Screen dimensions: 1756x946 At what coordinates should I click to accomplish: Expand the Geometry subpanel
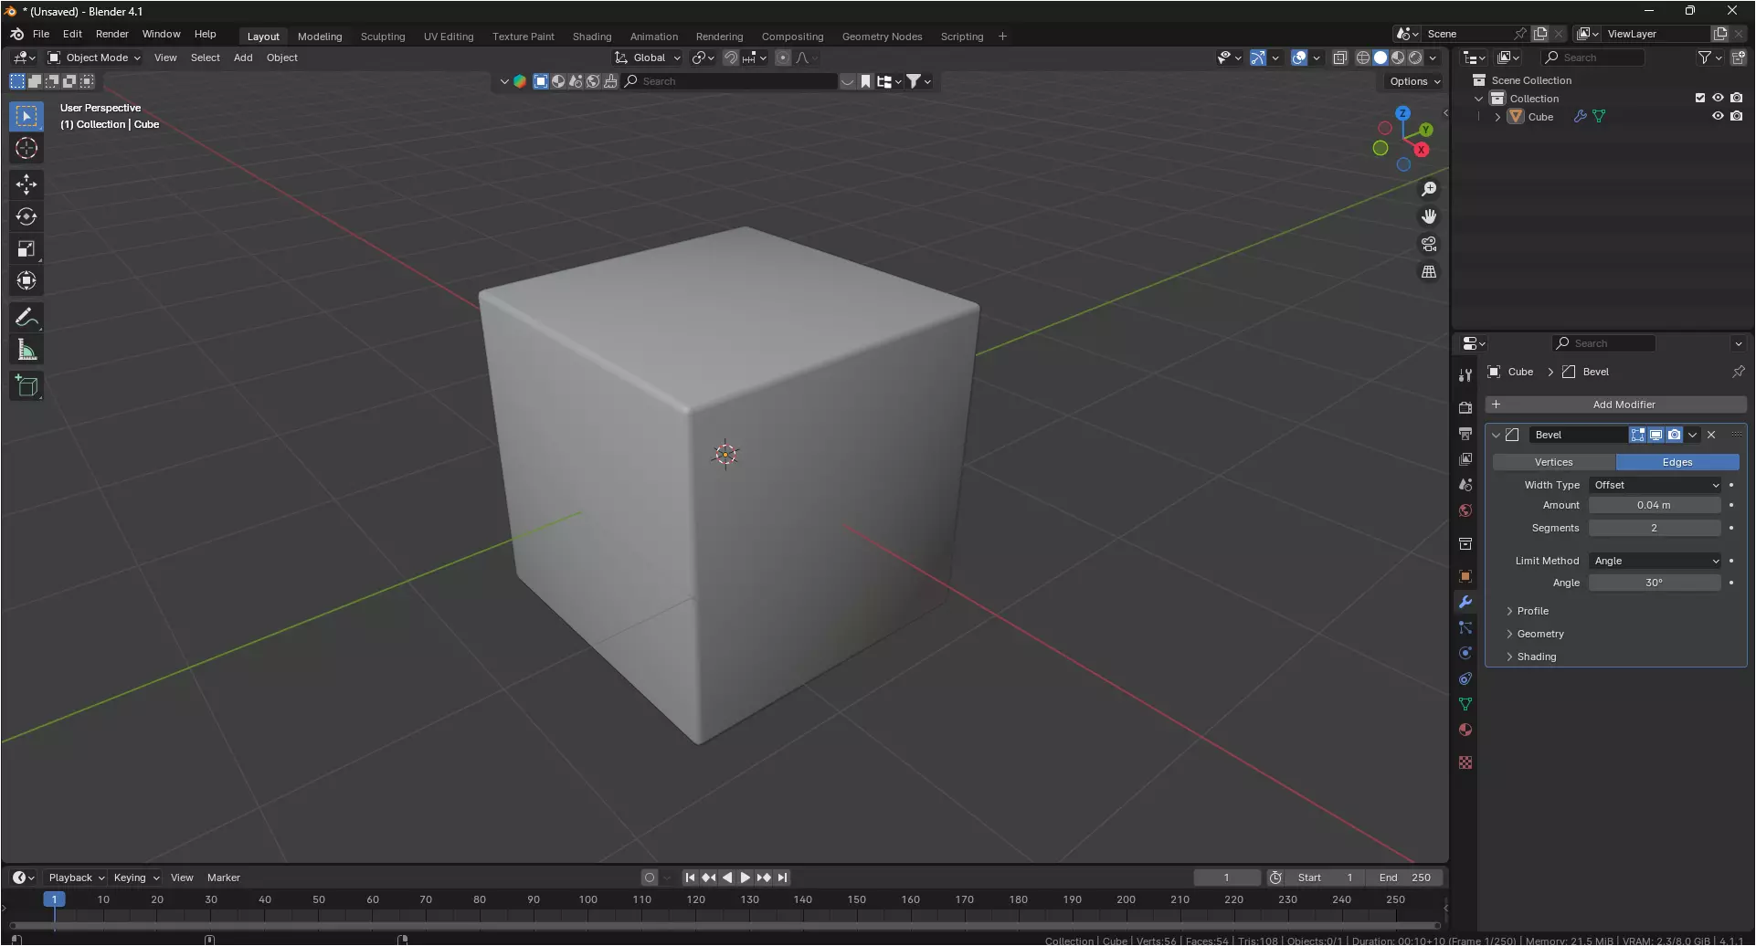point(1540,634)
